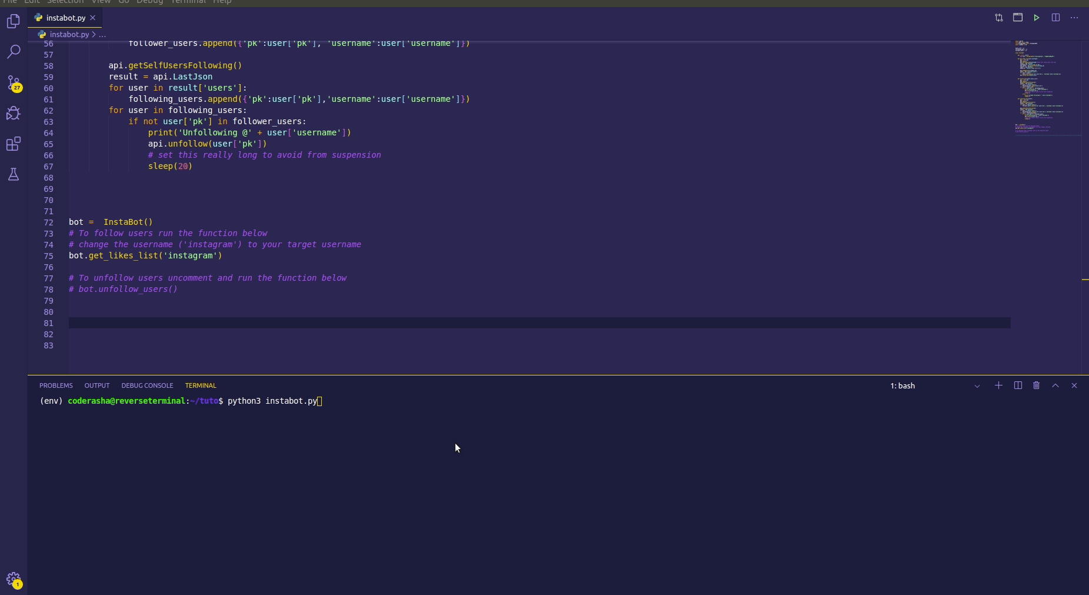Screen dimensions: 1089x595
Task: Click the Open Changes compare icon in editor toolbar
Action: (999, 18)
